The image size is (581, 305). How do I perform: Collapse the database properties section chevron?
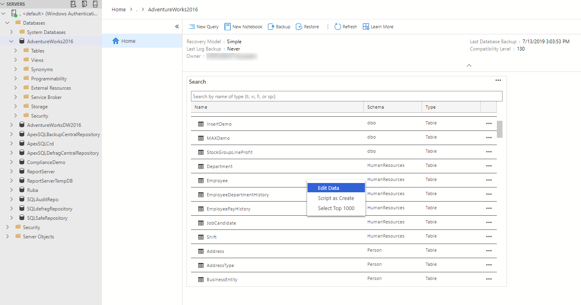[469, 65]
